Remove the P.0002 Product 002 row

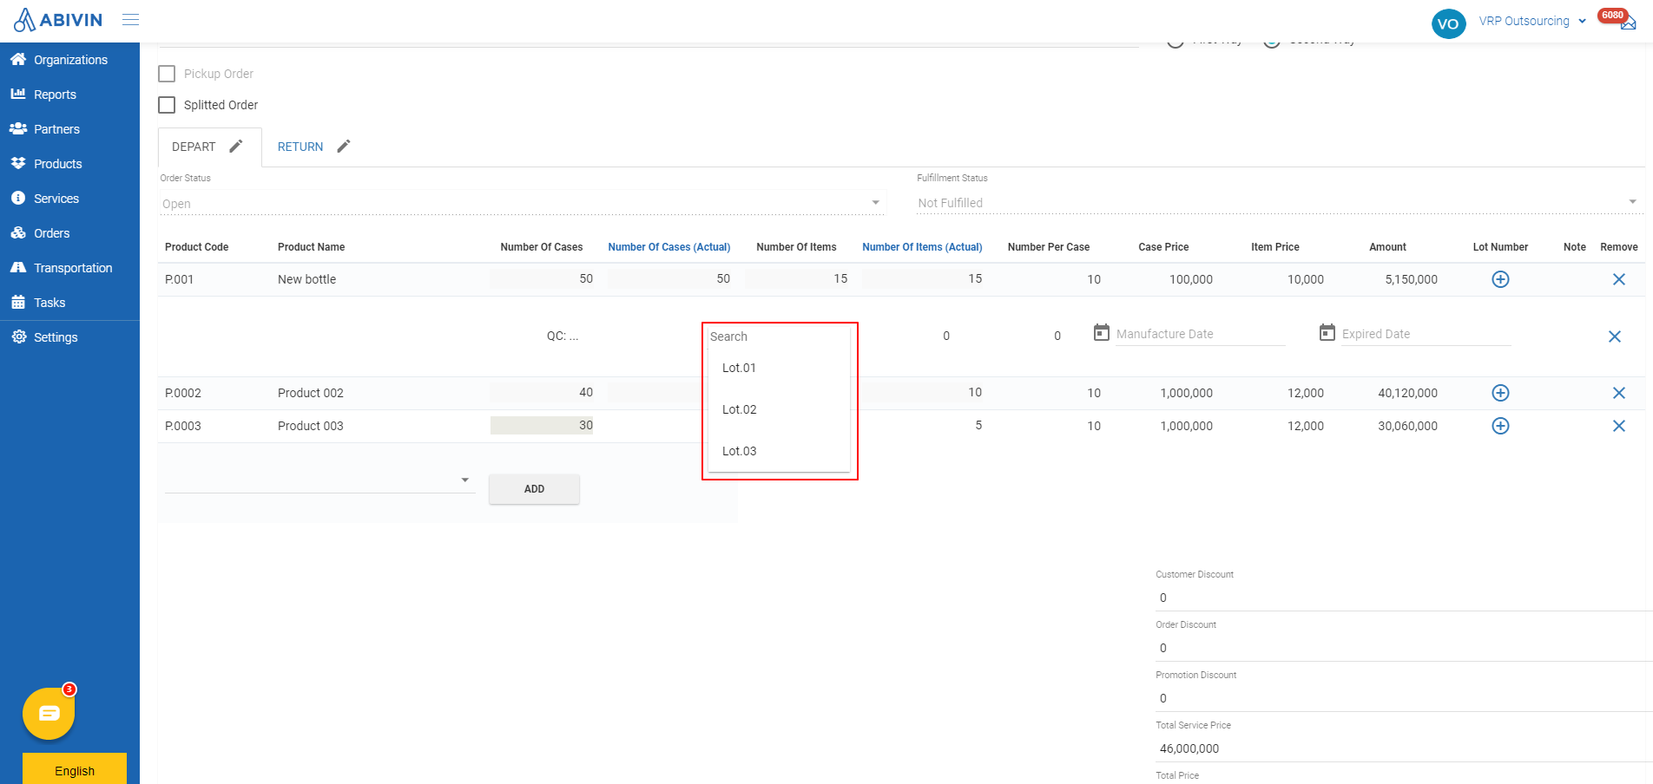pyautogui.click(x=1619, y=393)
